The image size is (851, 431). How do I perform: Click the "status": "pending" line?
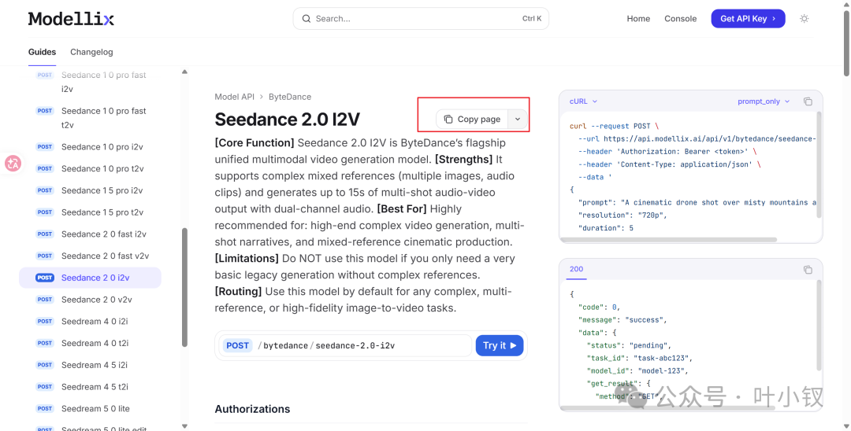click(x=629, y=345)
